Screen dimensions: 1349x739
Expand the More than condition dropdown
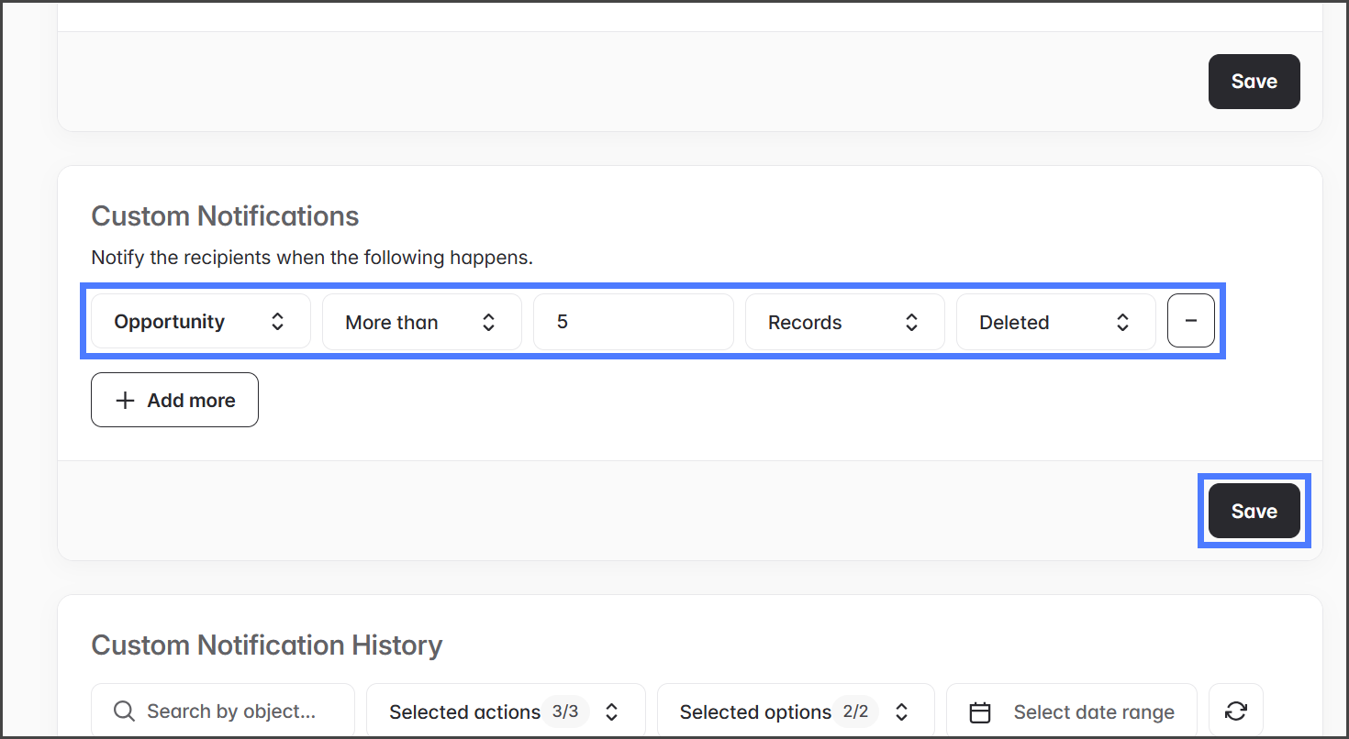(x=421, y=322)
